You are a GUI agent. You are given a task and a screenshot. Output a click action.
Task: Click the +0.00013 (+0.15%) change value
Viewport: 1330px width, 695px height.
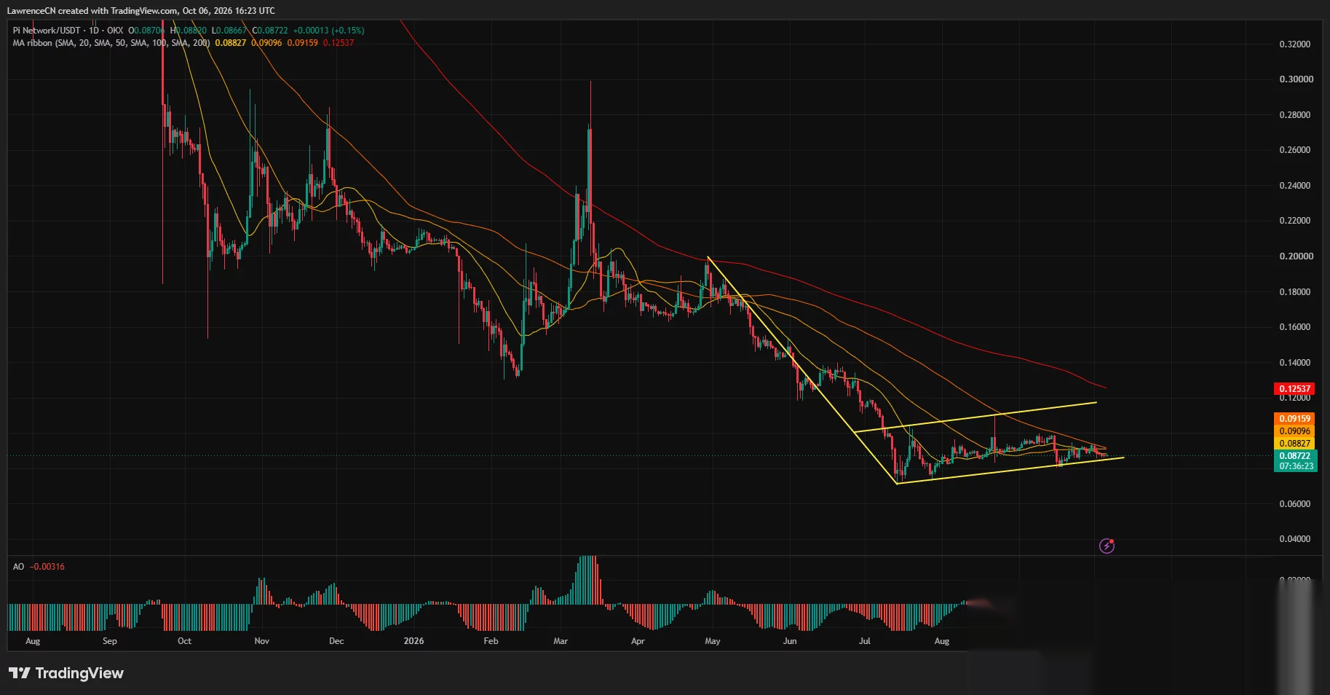pyautogui.click(x=328, y=31)
